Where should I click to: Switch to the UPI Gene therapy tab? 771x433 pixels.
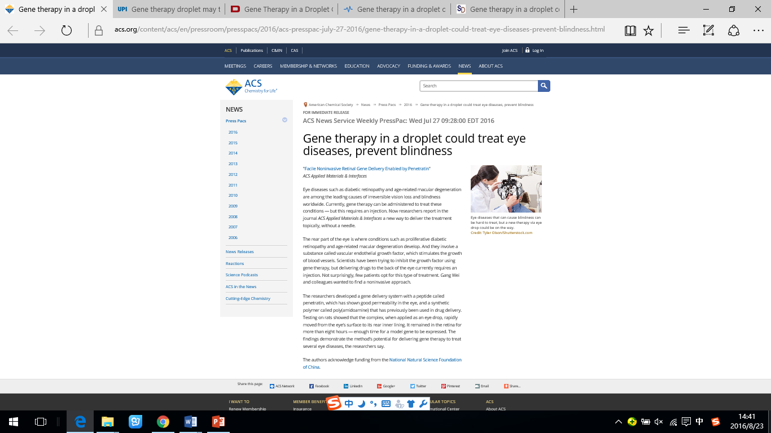168,10
